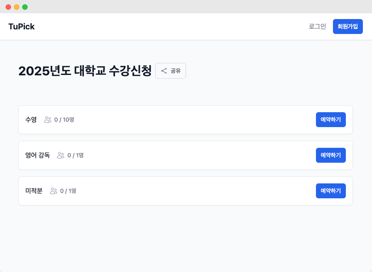The image size is (372, 272).
Task: Click the people icon in 수영 row
Action: pyautogui.click(x=48, y=120)
